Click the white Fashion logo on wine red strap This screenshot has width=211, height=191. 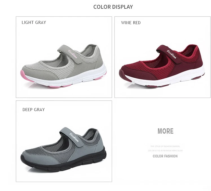coord(171,54)
